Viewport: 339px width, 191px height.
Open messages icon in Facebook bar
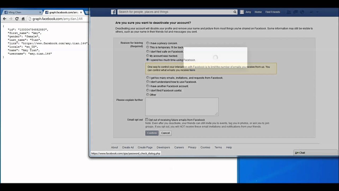[x=296, y=12]
